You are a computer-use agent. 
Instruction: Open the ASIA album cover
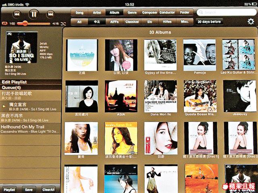tap(121, 96)
